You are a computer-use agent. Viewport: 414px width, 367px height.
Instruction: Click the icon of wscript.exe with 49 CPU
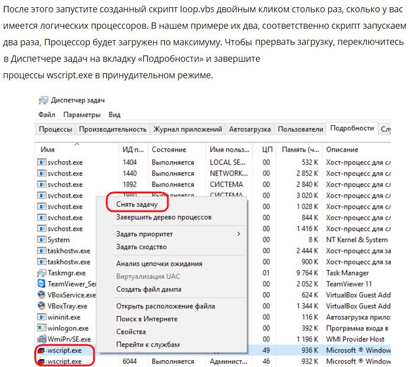click(42, 350)
